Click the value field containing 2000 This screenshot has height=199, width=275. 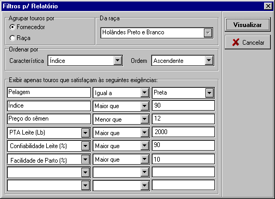183,132
